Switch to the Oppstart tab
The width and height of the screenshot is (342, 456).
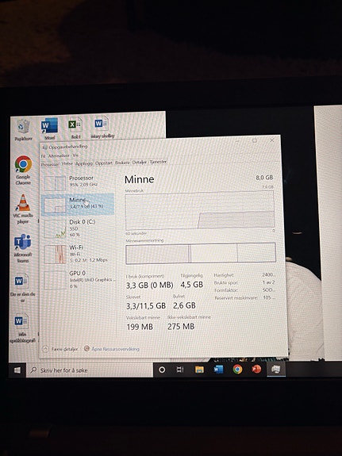pos(104,163)
